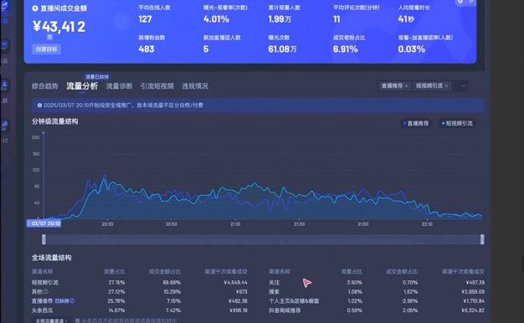The height and width of the screenshot is (323, 524).
Task: Click the 抖音商城推荐 channel row
Action: click(x=377, y=310)
